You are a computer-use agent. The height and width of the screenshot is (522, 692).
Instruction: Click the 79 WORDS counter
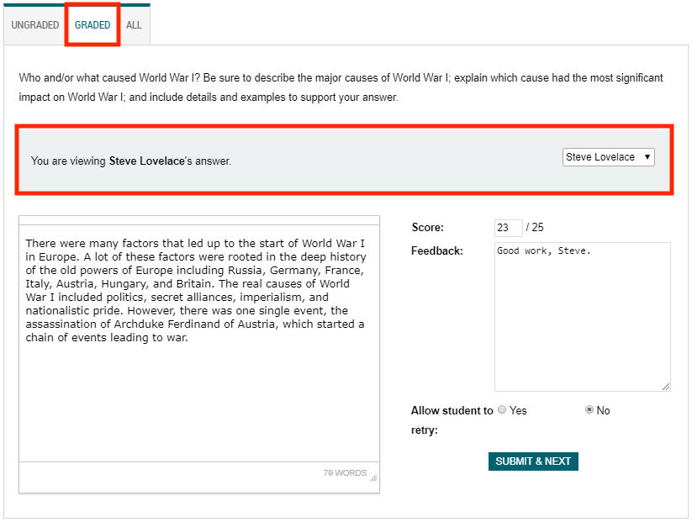(345, 473)
